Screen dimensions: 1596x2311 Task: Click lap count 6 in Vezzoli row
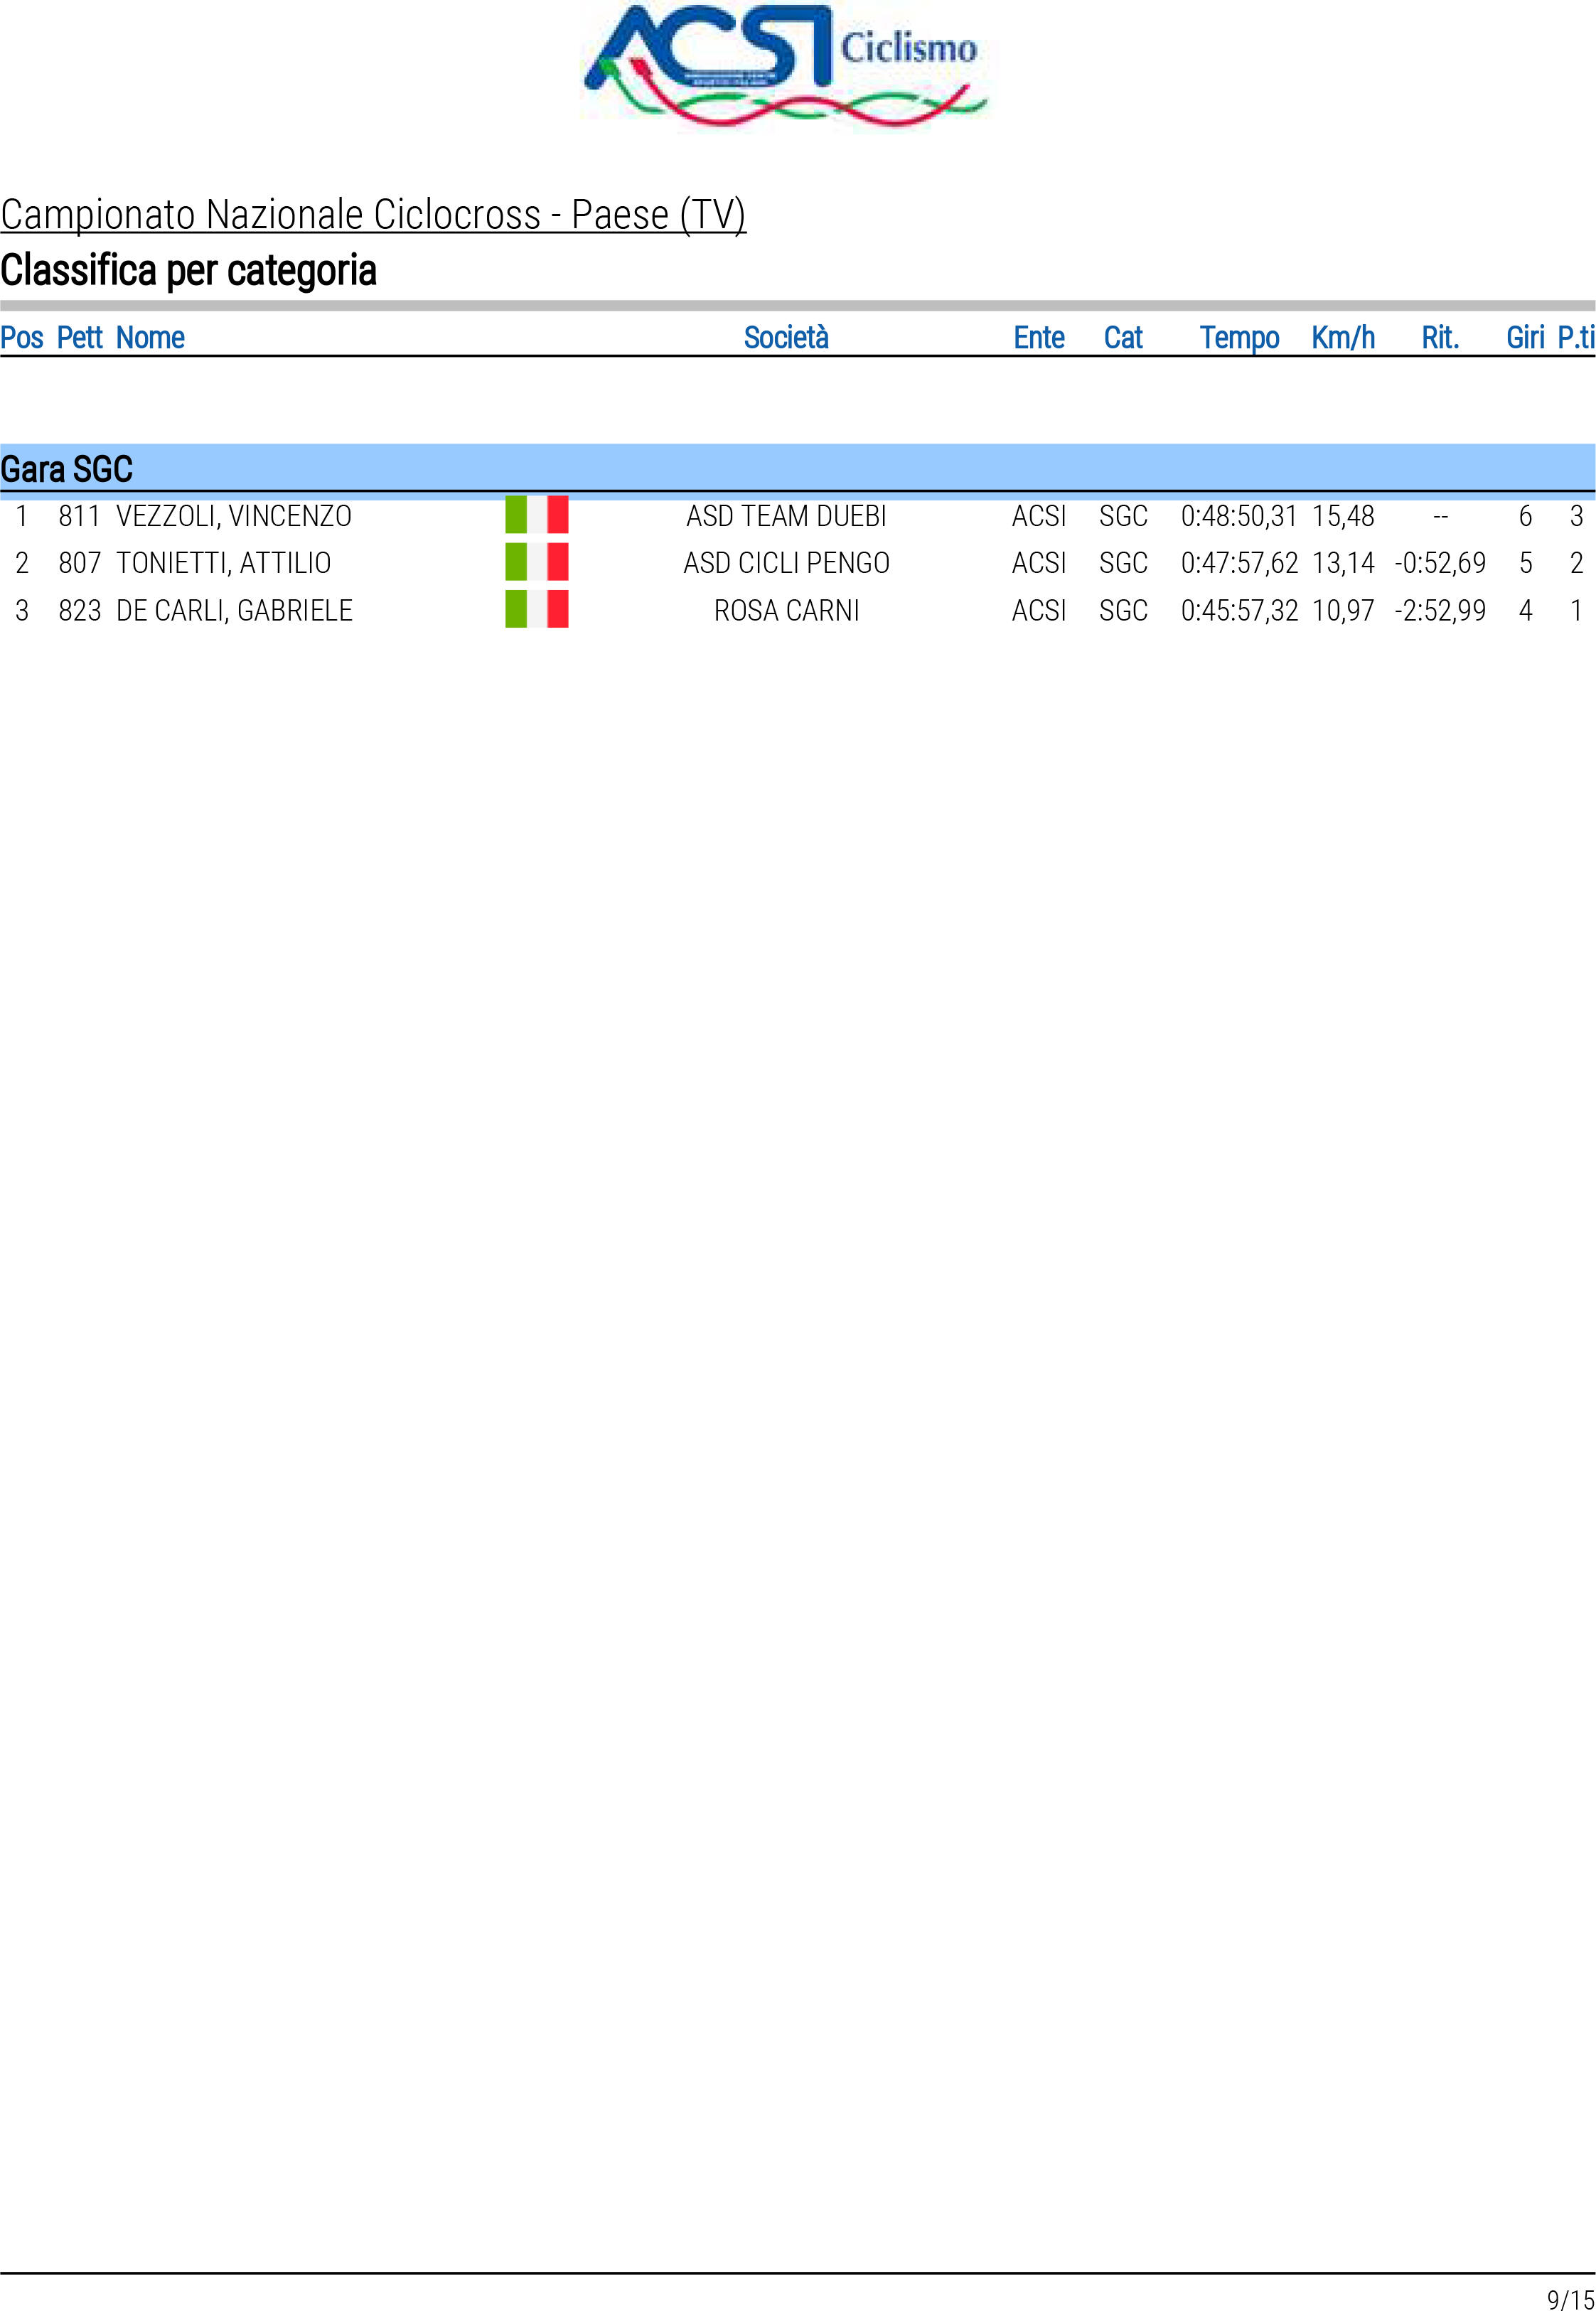1526,517
